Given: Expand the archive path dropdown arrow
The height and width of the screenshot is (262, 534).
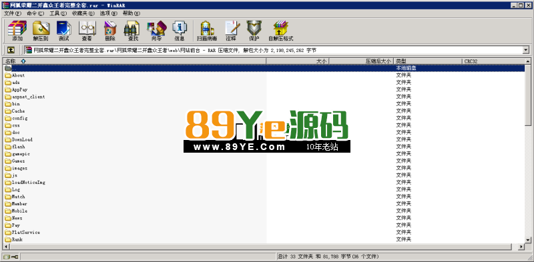Looking at the screenshot, I should click(526, 51).
